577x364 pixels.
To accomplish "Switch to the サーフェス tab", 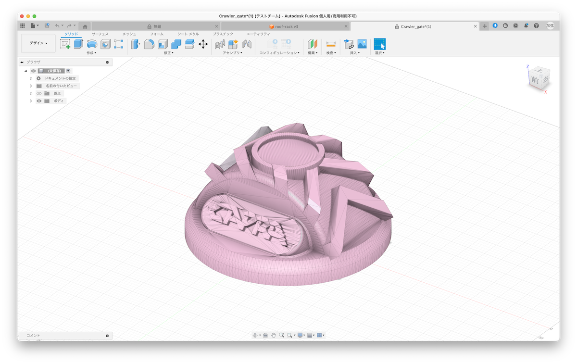I will [100, 34].
